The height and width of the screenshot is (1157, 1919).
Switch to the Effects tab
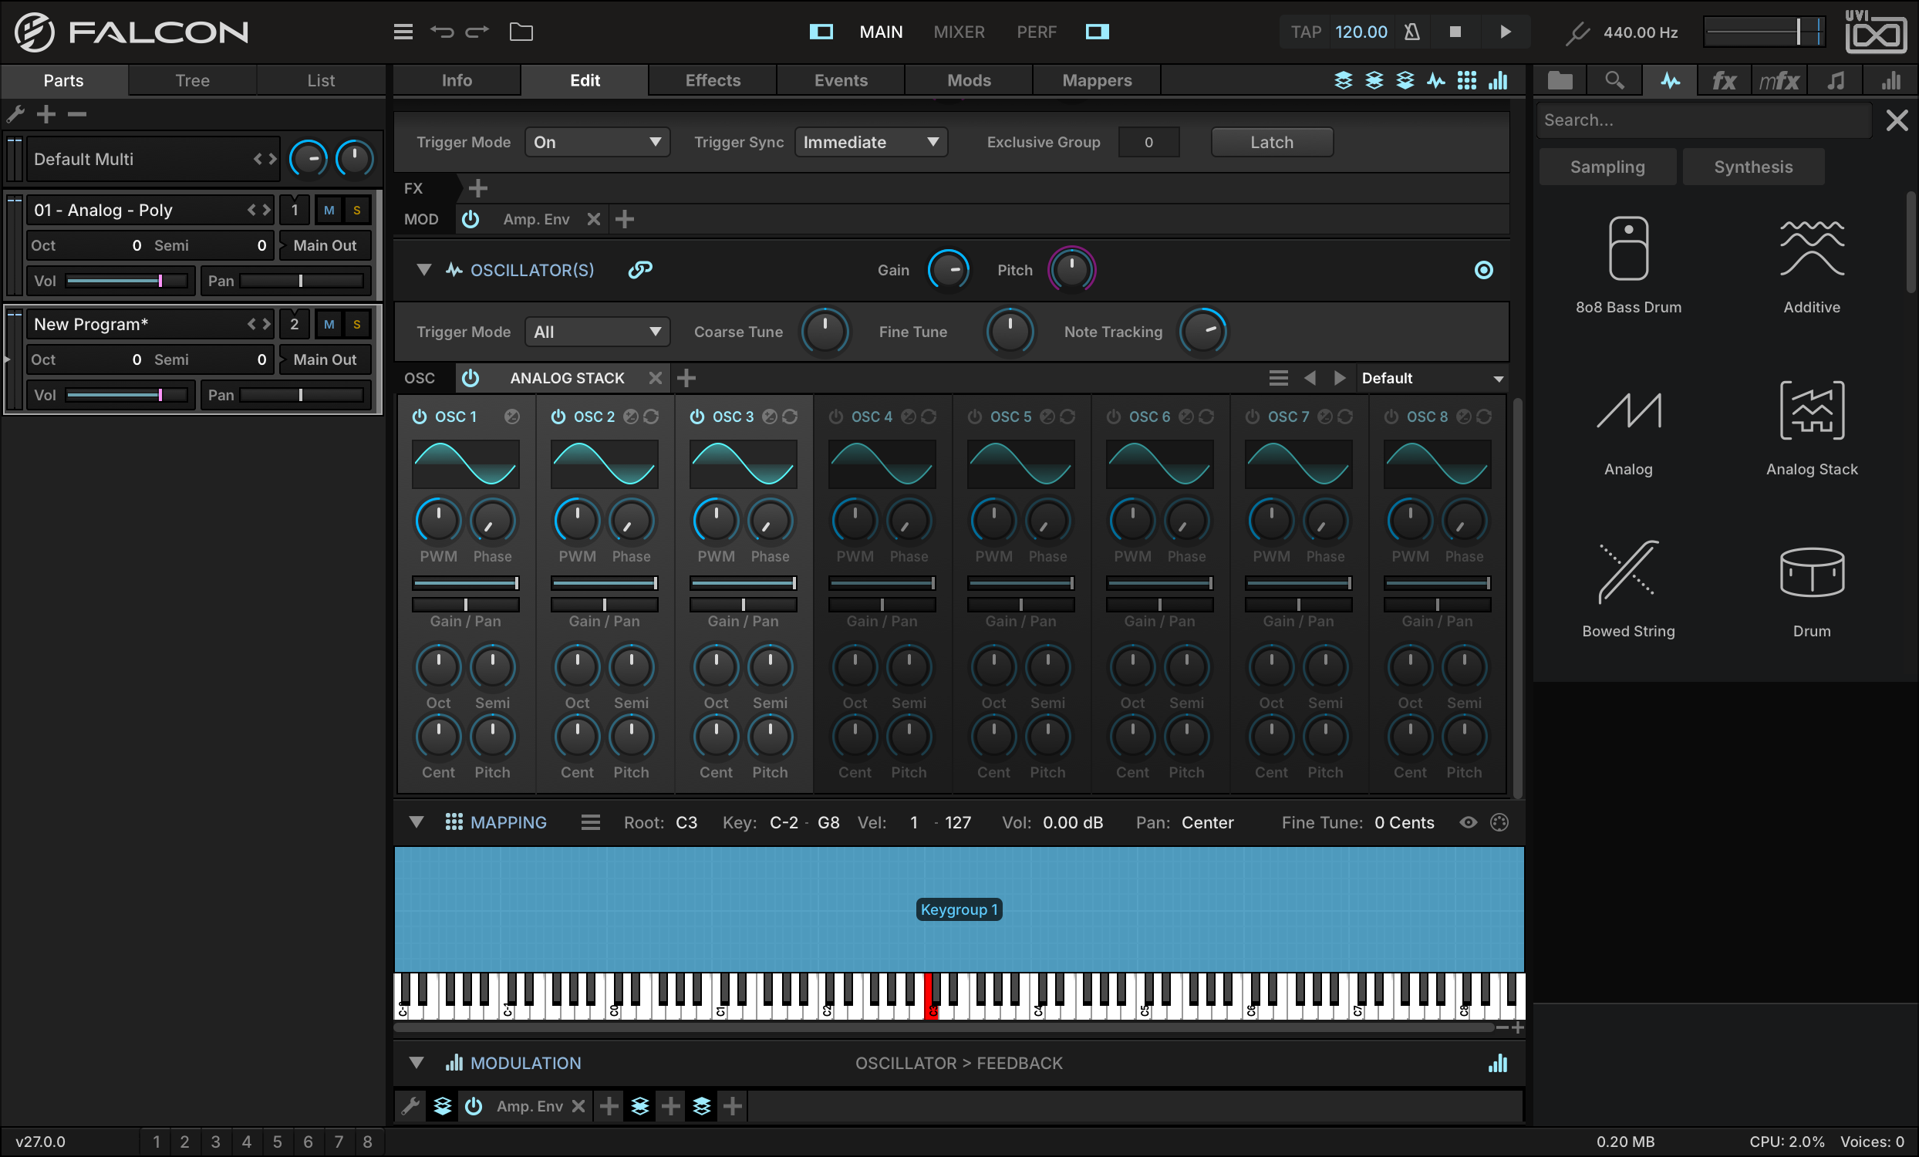(x=712, y=80)
